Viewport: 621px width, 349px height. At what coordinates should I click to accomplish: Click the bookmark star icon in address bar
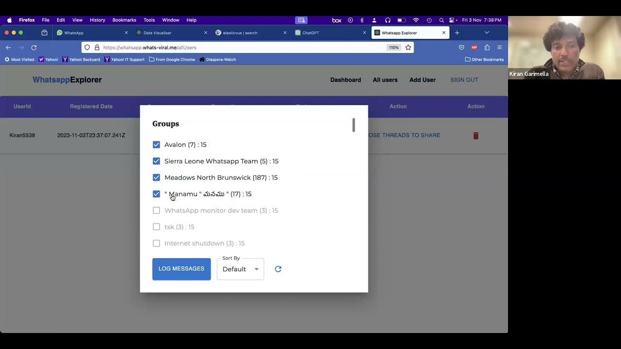[408, 48]
